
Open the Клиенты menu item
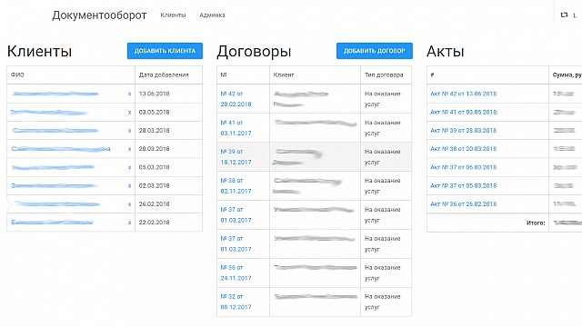pyautogui.click(x=173, y=15)
